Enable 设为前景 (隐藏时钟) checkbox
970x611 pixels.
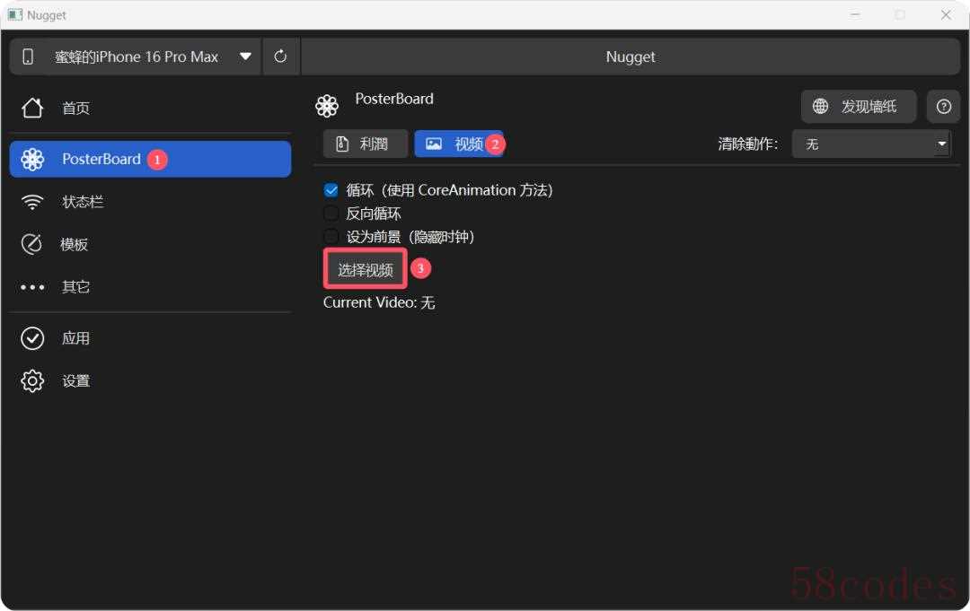[x=331, y=237]
